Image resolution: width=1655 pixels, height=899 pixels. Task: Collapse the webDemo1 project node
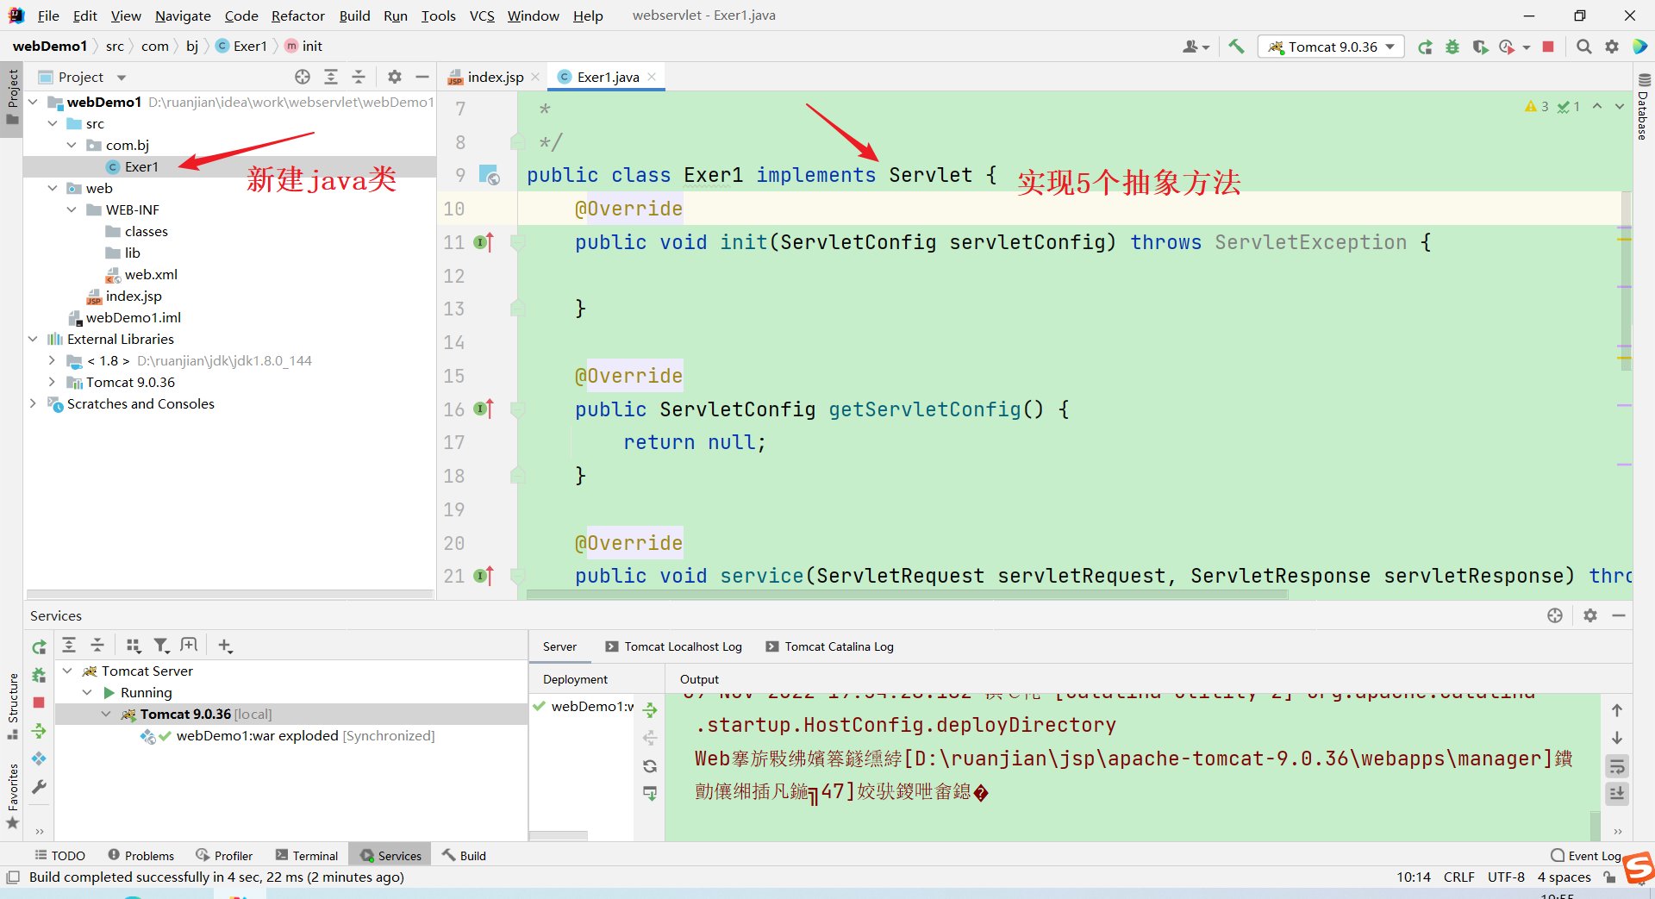[33, 102]
